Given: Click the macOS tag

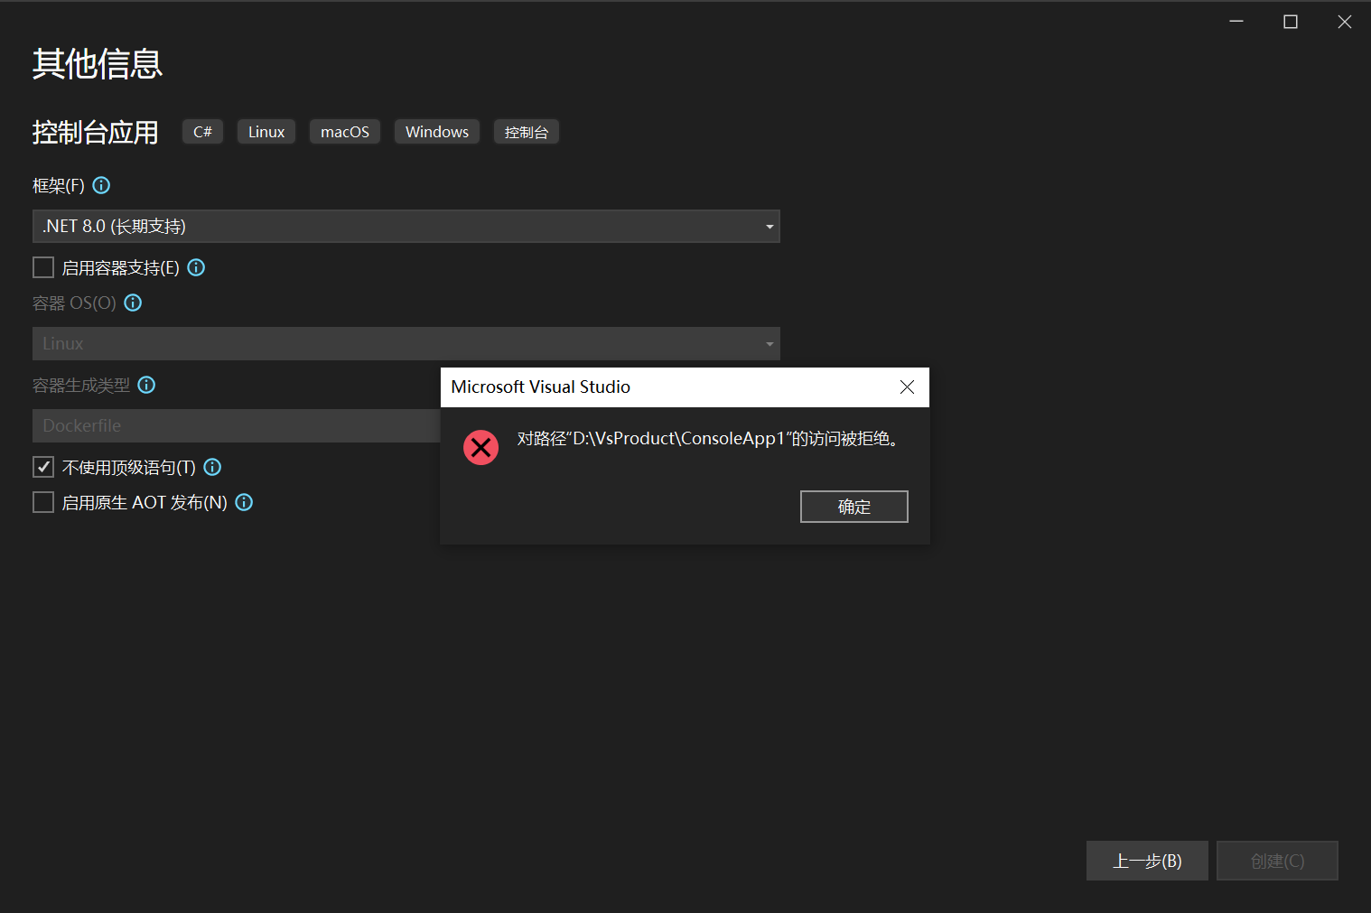Looking at the screenshot, I should (345, 132).
